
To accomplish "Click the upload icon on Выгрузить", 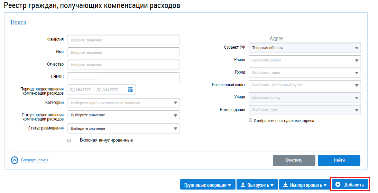I will (x=243, y=185).
